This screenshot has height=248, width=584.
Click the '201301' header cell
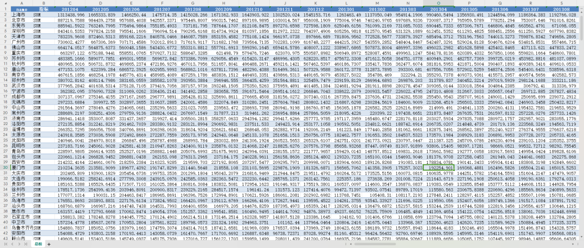pyautogui.click(x=347, y=9)
